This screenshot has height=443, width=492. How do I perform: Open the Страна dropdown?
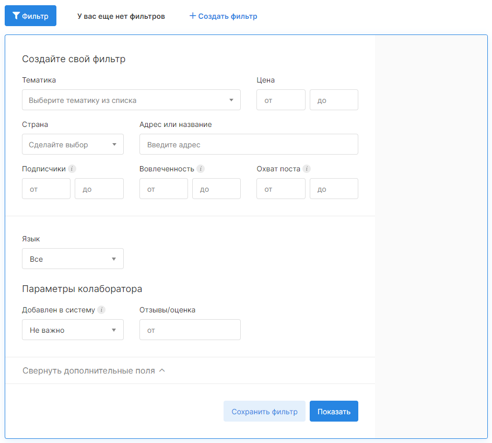click(73, 144)
